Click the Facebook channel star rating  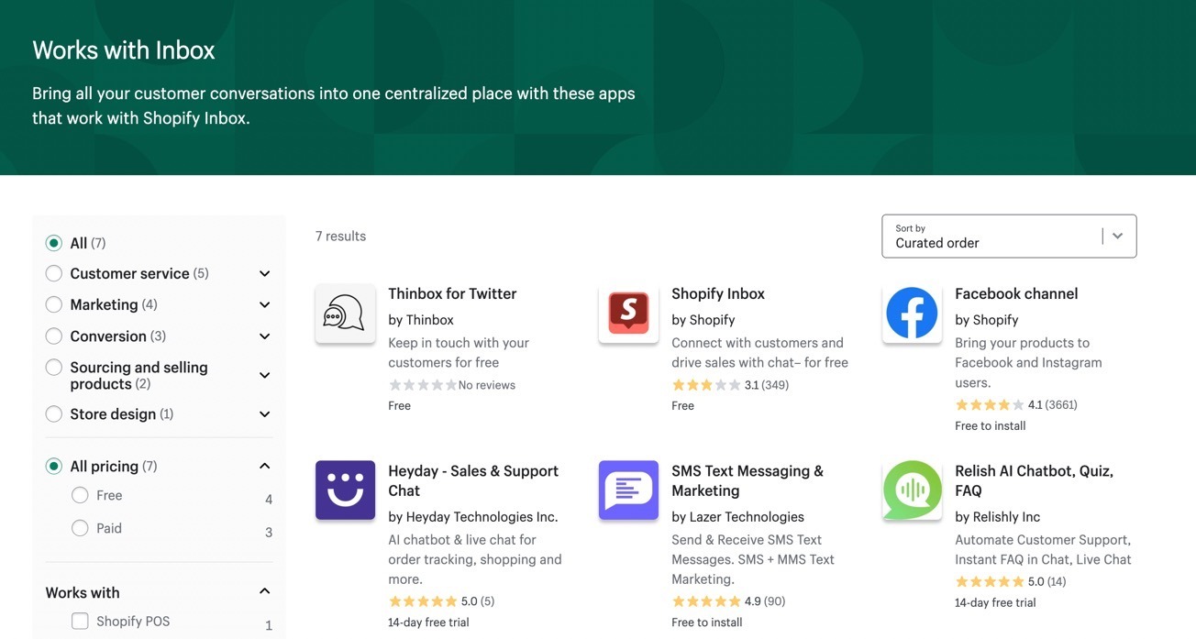coord(990,404)
